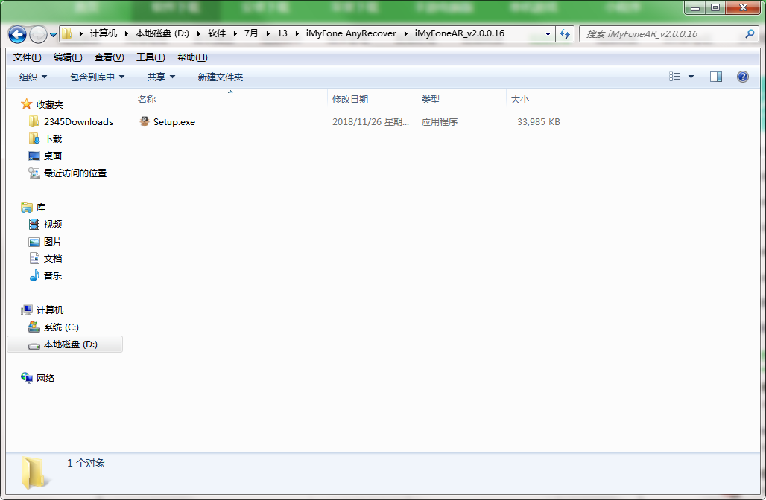Minimize the Explorer window
The height and width of the screenshot is (500, 766).
click(x=694, y=7)
